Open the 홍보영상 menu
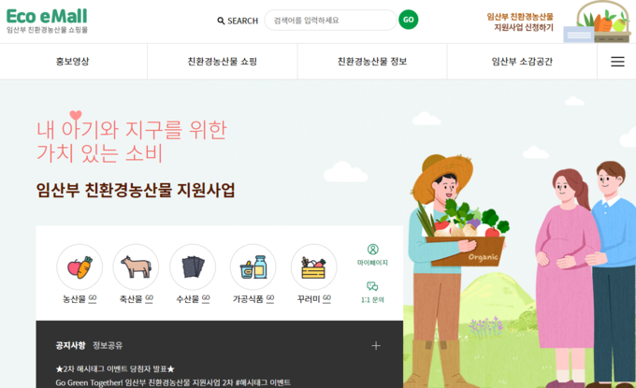 73,61
